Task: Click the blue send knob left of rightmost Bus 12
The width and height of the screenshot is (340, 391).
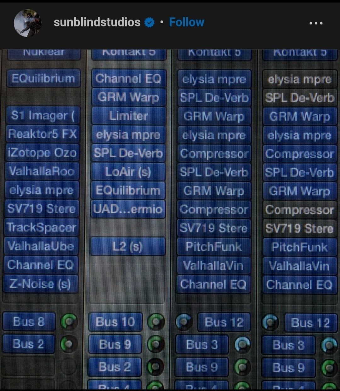Action: pos(271,323)
